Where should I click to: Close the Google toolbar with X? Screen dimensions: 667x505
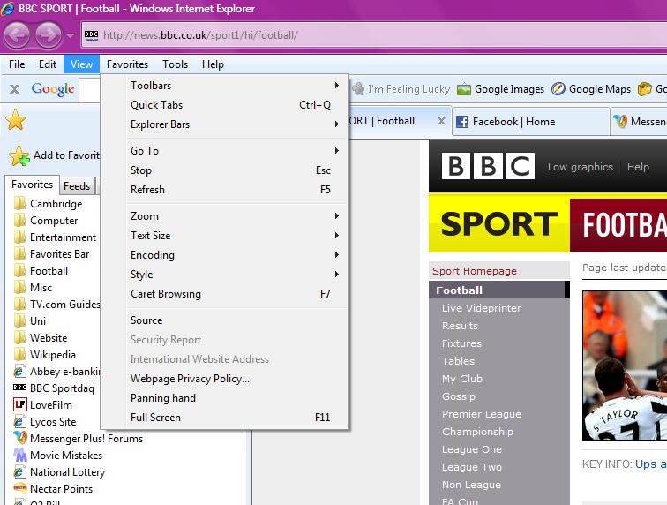point(14,89)
